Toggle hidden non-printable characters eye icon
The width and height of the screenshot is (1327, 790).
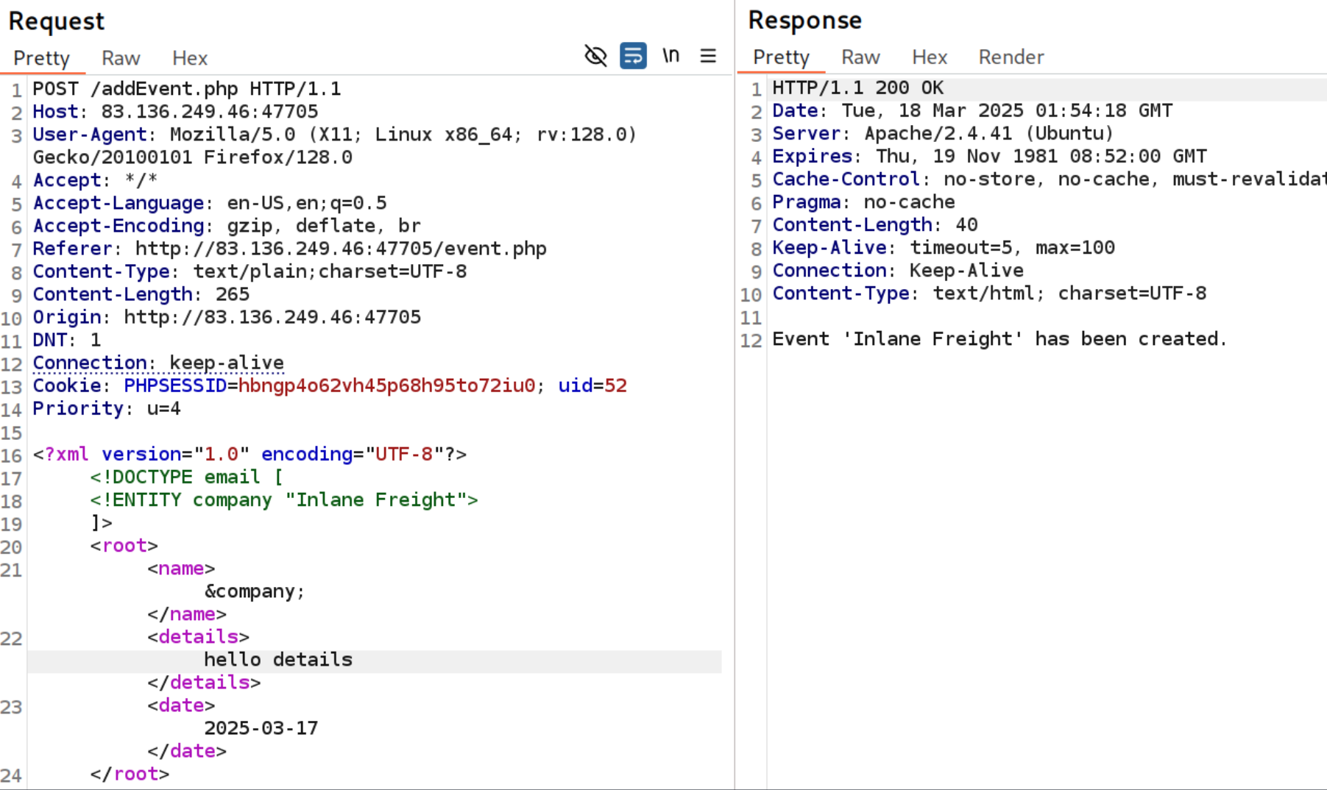pos(595,56)
